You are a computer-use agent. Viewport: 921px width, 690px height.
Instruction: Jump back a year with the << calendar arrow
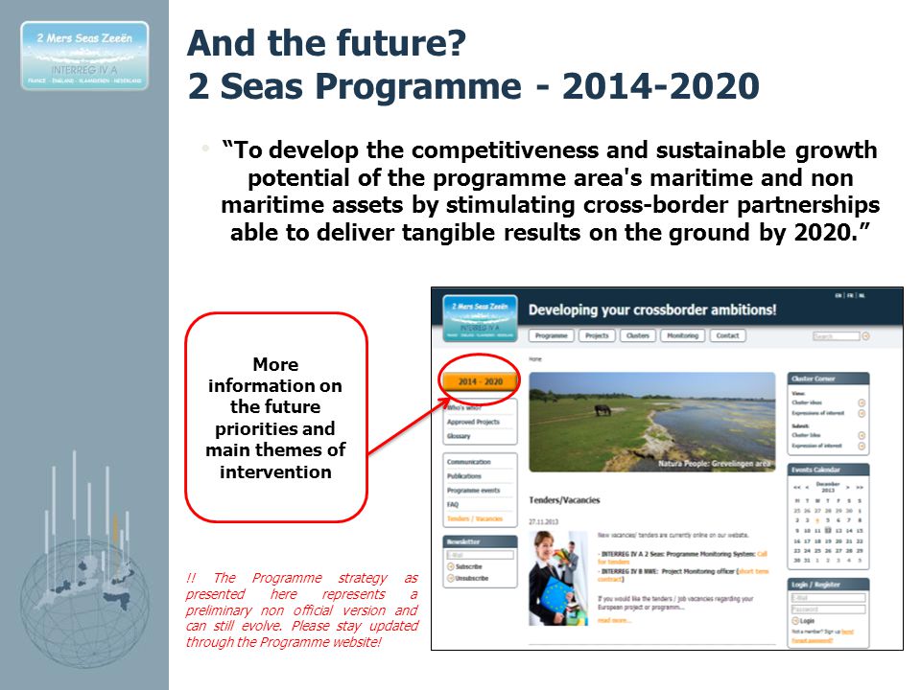(797, 488)
